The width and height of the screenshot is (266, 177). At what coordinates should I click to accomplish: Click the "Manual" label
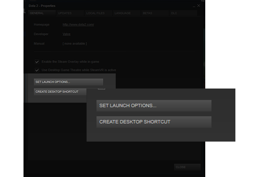39,43
